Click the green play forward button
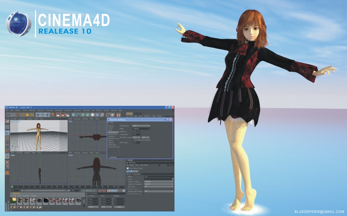The image size is (347, 216). (90, 191)
